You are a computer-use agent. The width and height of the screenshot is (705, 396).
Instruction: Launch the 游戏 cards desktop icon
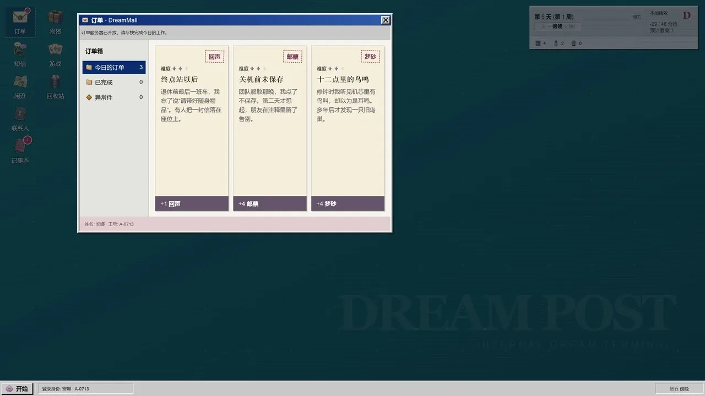[55, 54]
